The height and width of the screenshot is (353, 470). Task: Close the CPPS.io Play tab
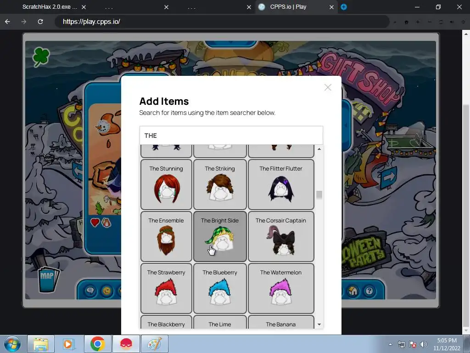331,7
